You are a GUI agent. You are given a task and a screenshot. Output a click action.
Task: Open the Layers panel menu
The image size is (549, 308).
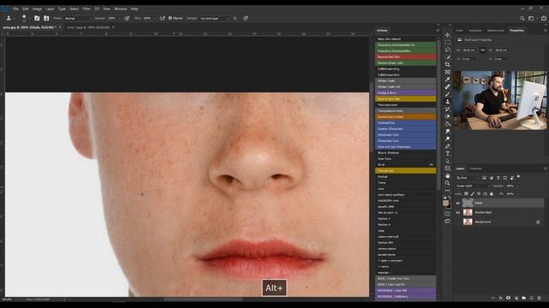pyautogui.click(x=546, y=169)
